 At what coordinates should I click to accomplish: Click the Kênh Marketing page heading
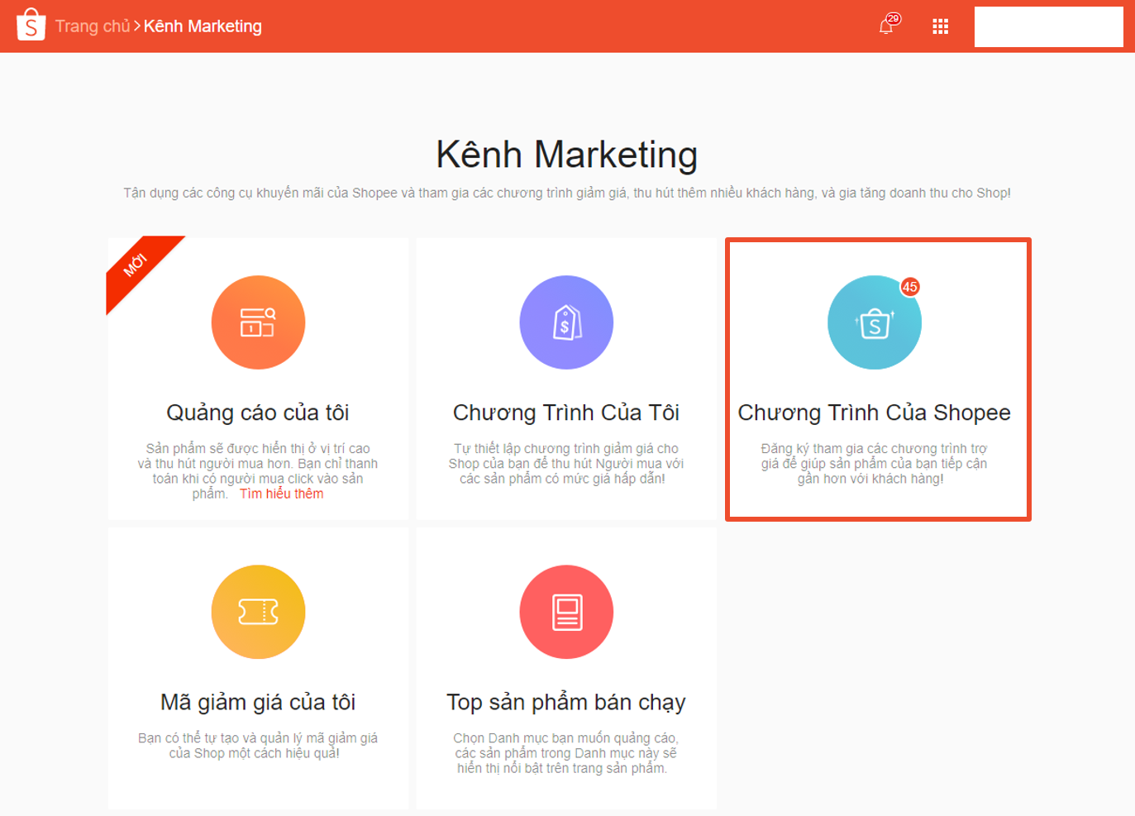pos(567,154)
